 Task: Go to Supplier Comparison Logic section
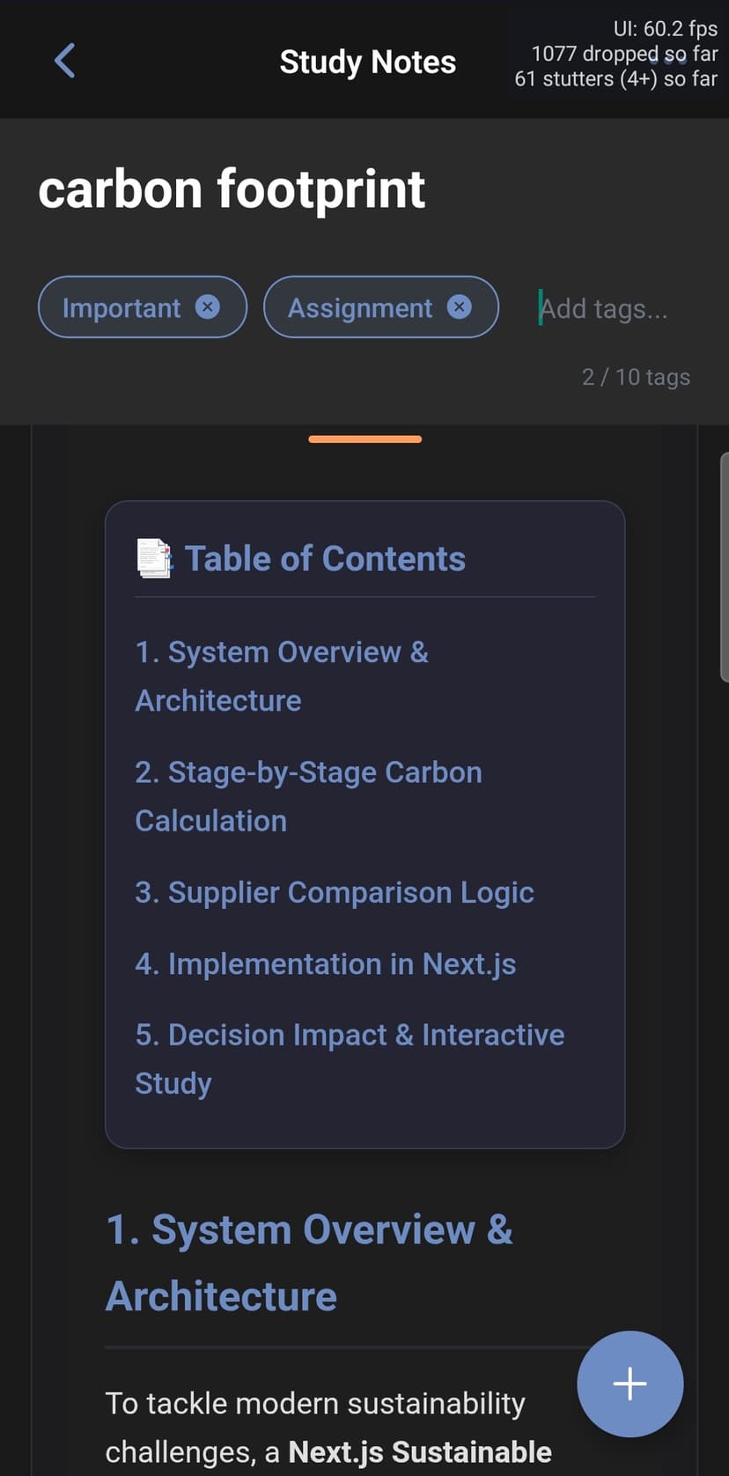click(335, 892)
